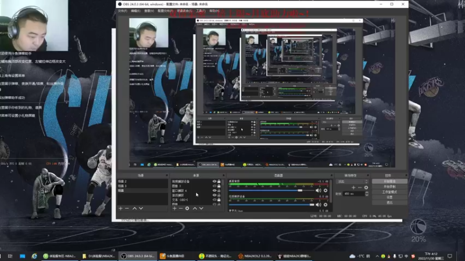Click the 退出 button in the controls panel
The height and width of the screenshot is (261, 465).
[389, 202]
